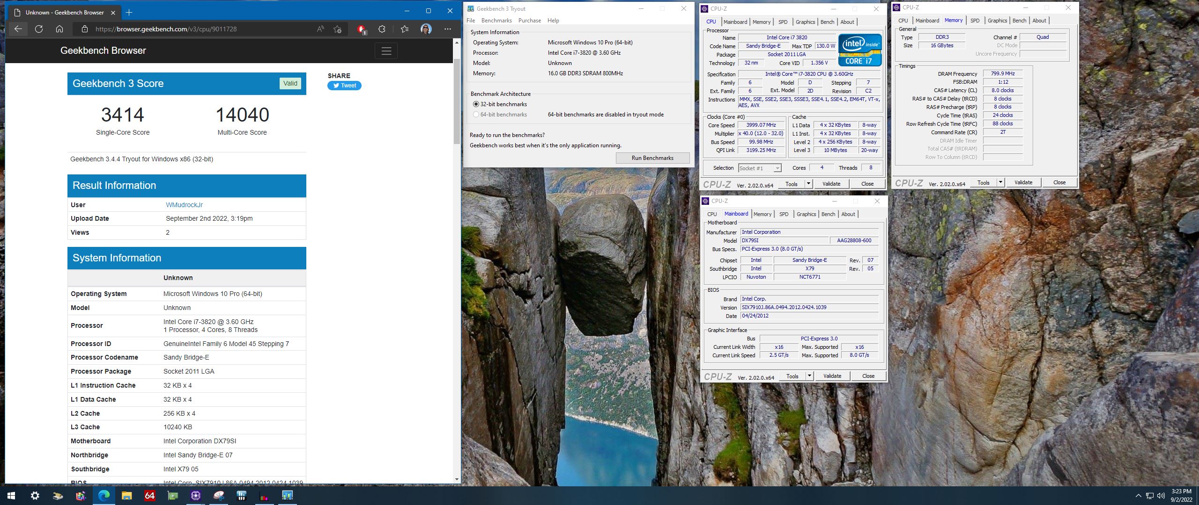The width and height of the screenshot is (1199, 505).
Task: Switch to purple CPU-Z chip taskbar icon
Action: pyautogui.click(x=195, y=496)
